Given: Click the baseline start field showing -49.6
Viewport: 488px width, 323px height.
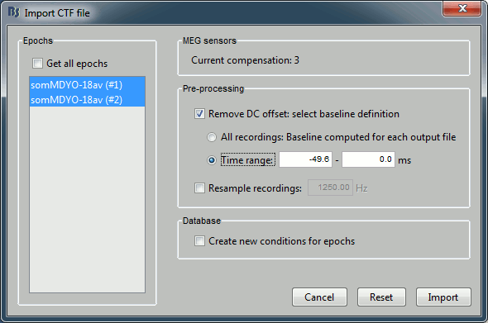Looking at the screenshot, I should click(306, 159).
